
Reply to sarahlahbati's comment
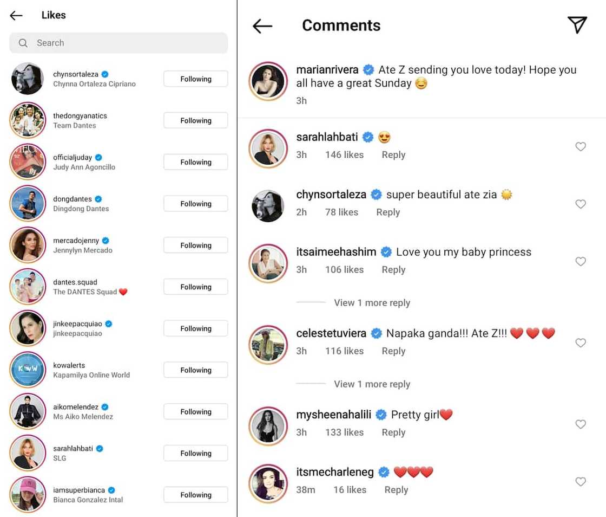click(x=393, y=154)
